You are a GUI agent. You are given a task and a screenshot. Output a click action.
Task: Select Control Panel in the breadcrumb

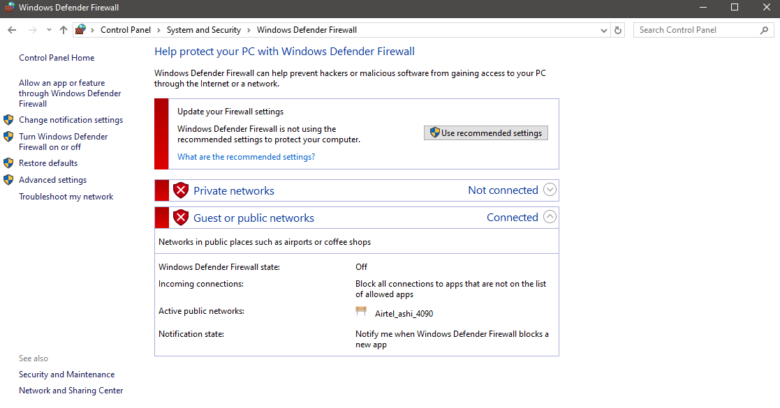click(x=126, y=30)
